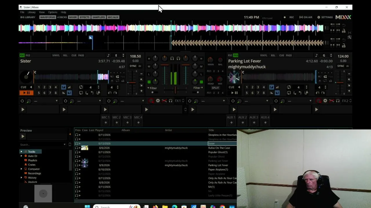The image size is (371, 208).
Task: Open FX2 unit settings gear
Action: [325, 101]
